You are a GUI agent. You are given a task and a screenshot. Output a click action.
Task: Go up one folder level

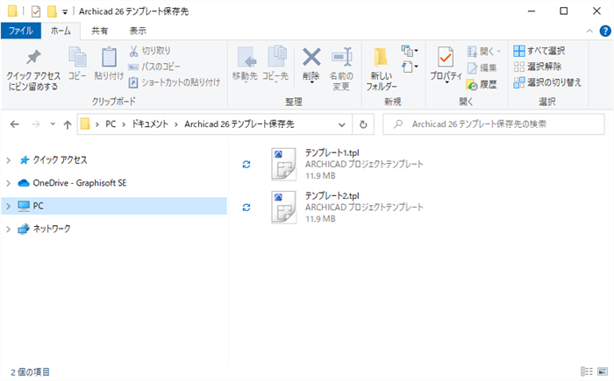coord(68,124)
